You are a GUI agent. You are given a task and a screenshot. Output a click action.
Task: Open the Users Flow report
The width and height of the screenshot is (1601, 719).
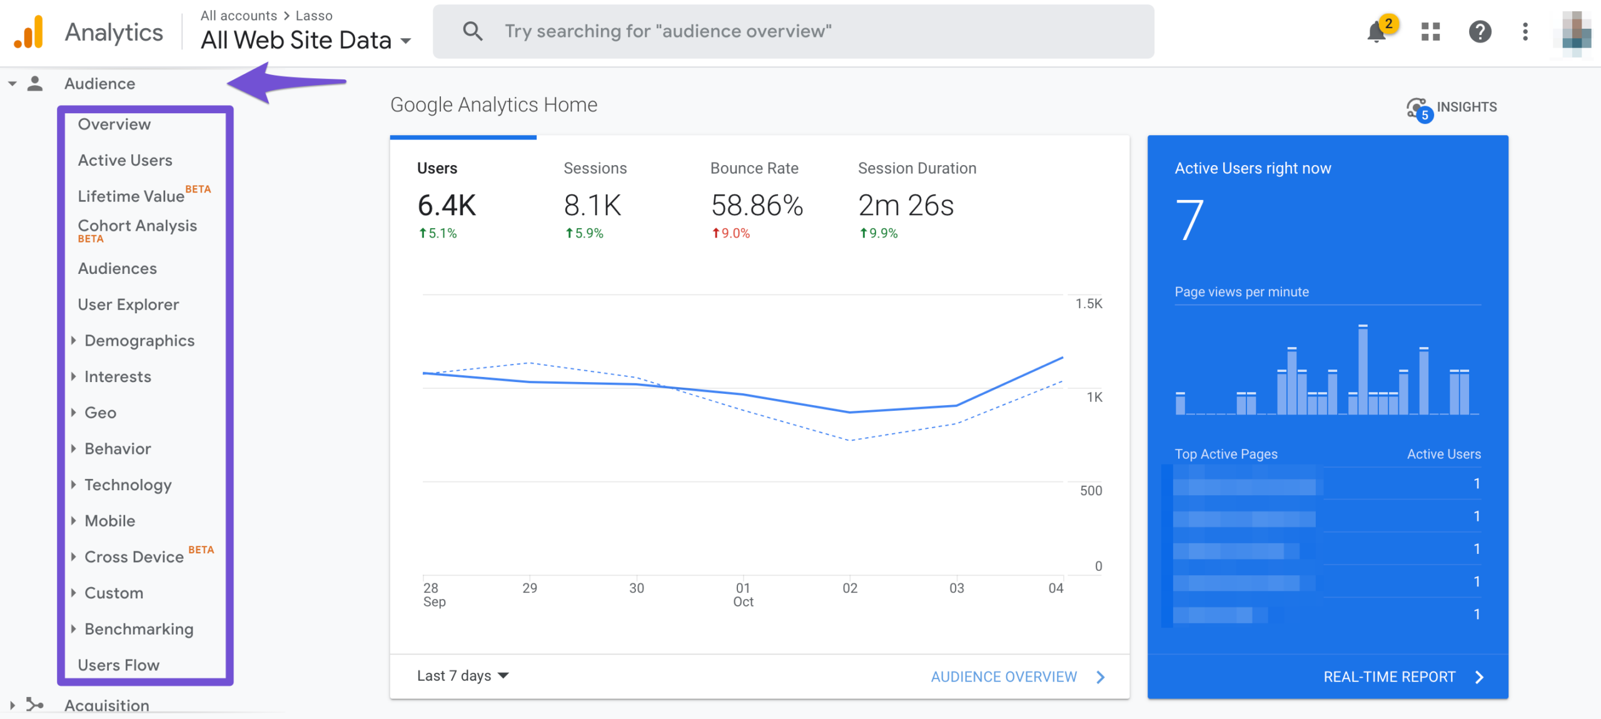pyautogui.click(x=119, y=665)
